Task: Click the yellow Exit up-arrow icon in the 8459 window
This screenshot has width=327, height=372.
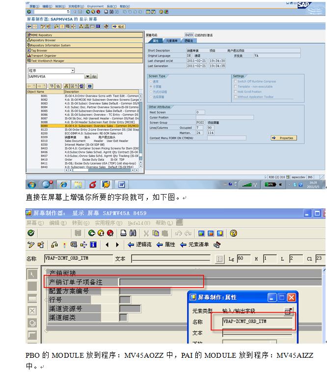Action: 101,233
